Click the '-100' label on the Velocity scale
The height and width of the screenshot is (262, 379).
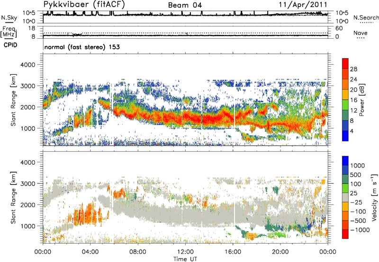click(358, 211)
